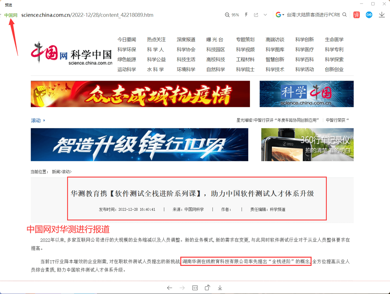
Task: Open the 工程材料 link
Action: 245,59
